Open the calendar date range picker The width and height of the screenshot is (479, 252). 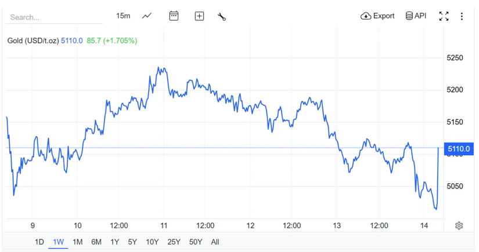pyautogui.click(x=174, y=16)
